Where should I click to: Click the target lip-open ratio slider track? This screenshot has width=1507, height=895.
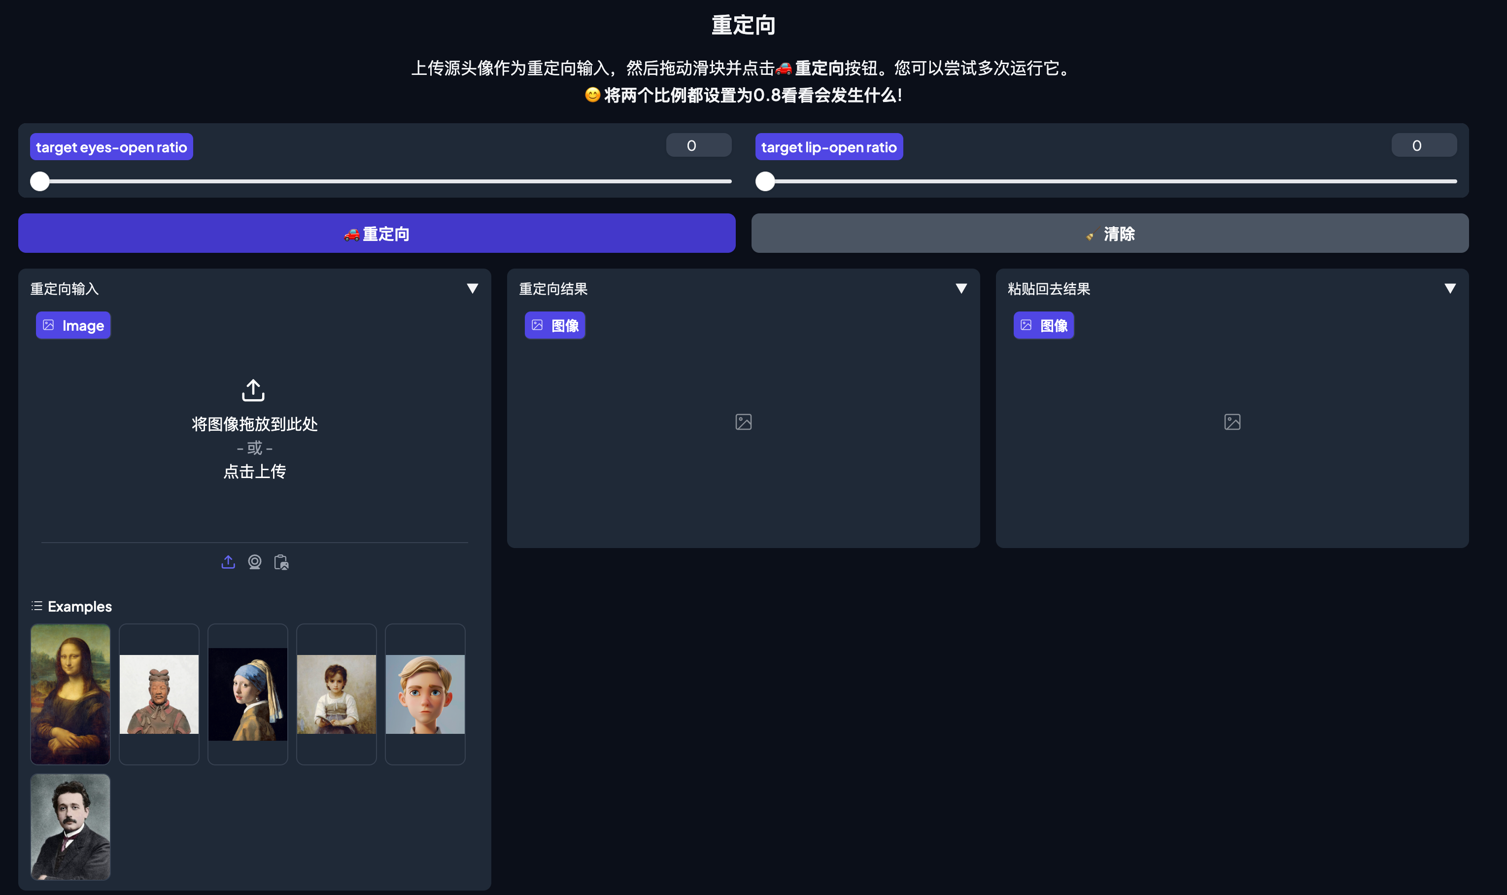(1110, 181)
